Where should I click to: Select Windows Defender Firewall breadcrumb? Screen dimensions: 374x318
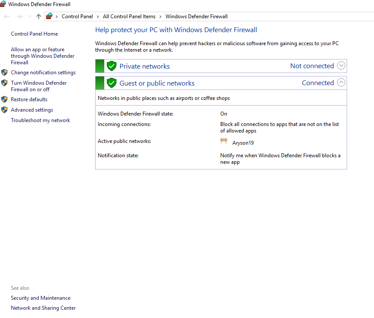[196, 17]
